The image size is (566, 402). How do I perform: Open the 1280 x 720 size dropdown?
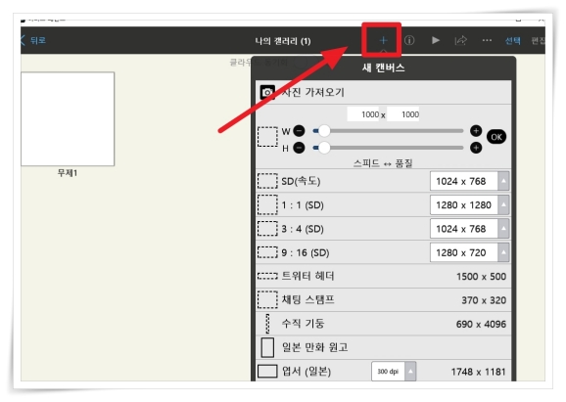[469, 252]
